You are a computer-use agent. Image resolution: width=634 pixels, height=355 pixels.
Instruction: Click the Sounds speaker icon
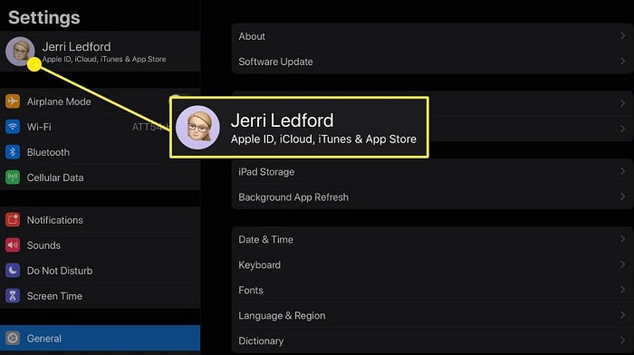pyautogui.click(x=13, y=245)
